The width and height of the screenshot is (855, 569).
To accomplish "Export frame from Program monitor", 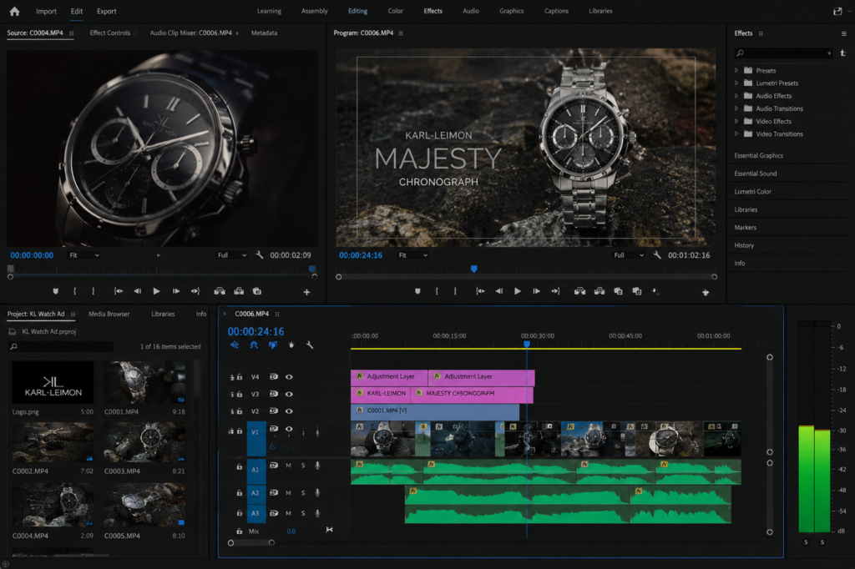I will (x=619, y=291).
